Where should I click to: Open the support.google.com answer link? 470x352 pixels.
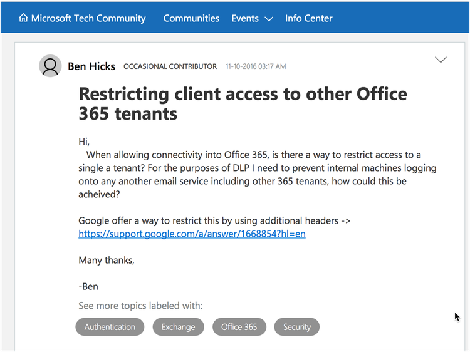click(x=192, y=234)
